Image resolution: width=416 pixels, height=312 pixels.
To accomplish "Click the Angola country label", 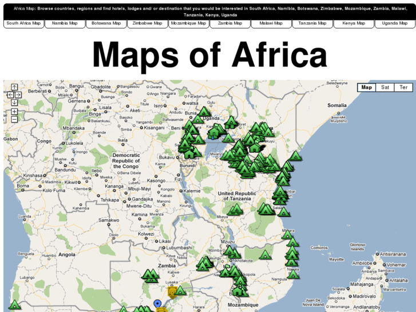I will 67,255.
